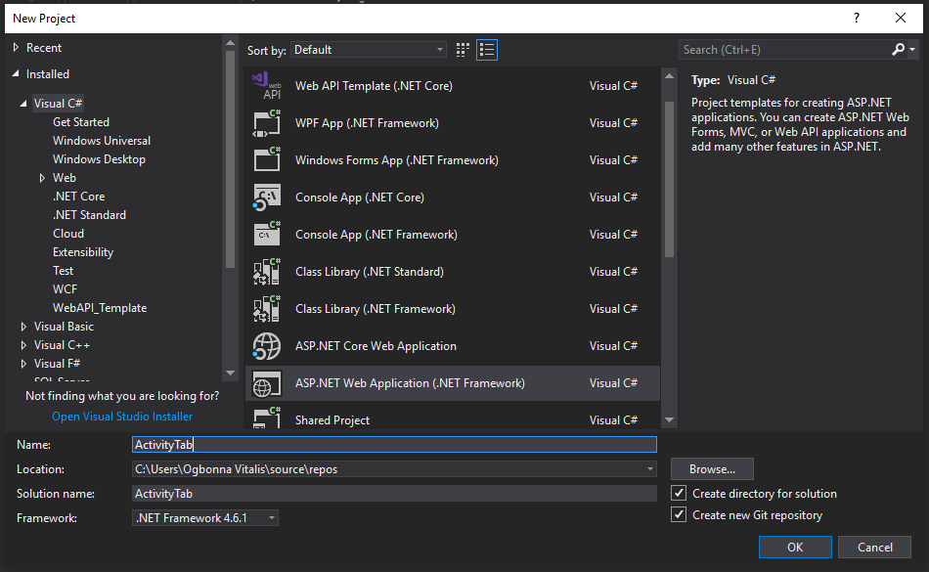Image resolution: width=929 pixels, height=572 pixels.
Task: Select the Web API Template (.NET Core) icon
Action: [267, 86]
